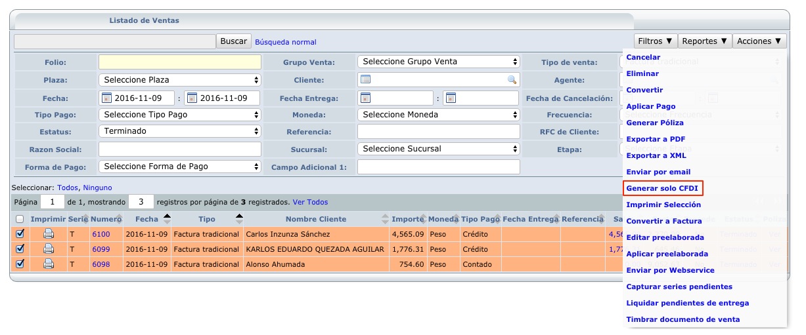
Task: Click the Página number field
Action: [53, 202]
